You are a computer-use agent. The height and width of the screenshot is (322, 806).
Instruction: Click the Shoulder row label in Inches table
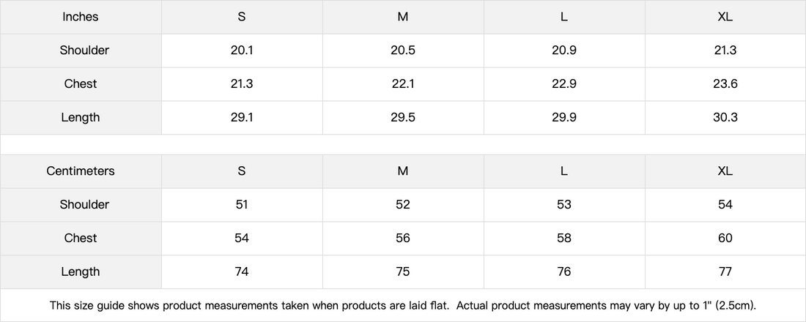pos(84,50)
